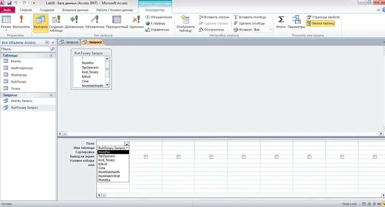Select NomPor in the field dropdown list
Screen dimensions: 385x207
pyautogui.click(x=113, y=152)
